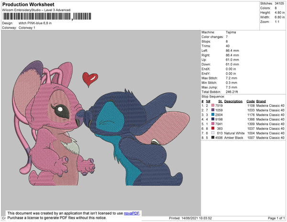Click the printed date 14/06/2021
This screenshot has height=222, width=287.
point(189,218)
